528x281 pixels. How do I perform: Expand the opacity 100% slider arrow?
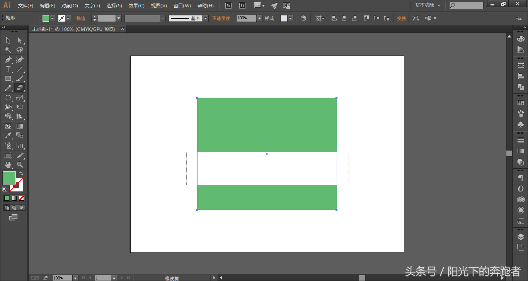click(x=260, y=19)
